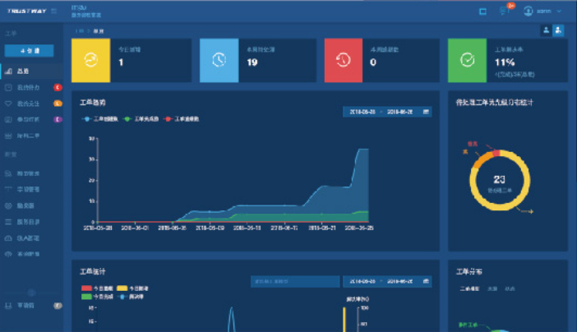Viewport: 577px width, 332px height.
Task: Open the notifications icon with red badge
Action: click(x=504, y=12)
